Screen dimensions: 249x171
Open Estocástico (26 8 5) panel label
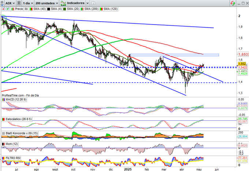[x=19, y=119]
